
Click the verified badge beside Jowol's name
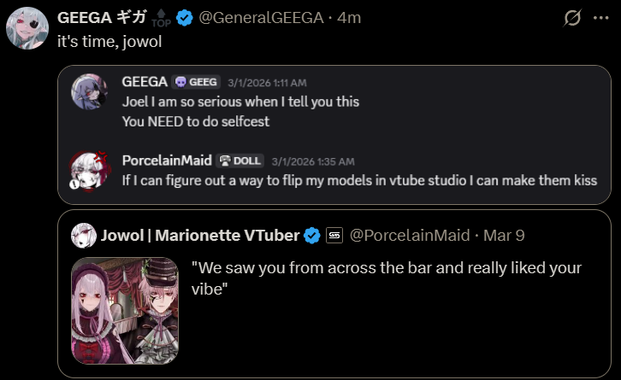312,236
